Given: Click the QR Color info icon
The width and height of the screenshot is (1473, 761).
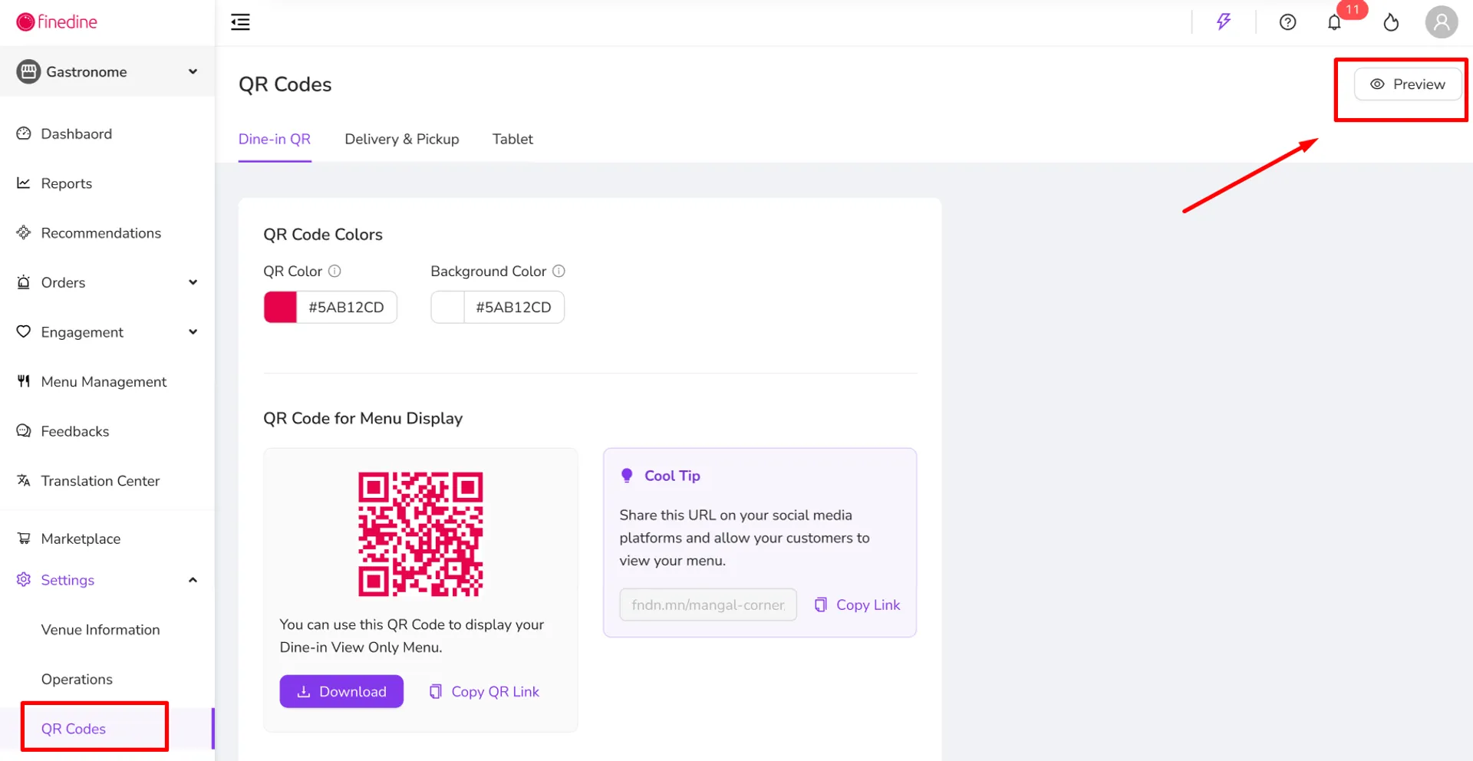Looking at the screenshot, I should [334, 271].
